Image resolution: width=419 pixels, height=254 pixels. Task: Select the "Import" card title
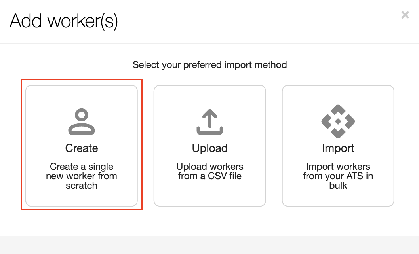[x=338, y=148]
